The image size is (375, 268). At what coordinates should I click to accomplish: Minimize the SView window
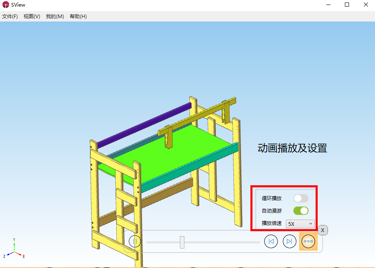coord(329,5)
